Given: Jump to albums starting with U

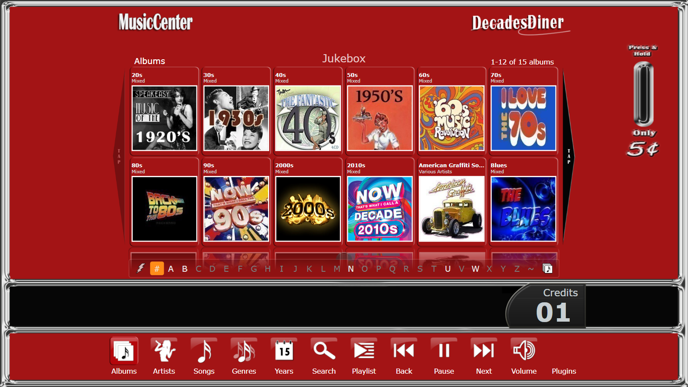Looking at the screenshot, I should [x=448, y=269].
